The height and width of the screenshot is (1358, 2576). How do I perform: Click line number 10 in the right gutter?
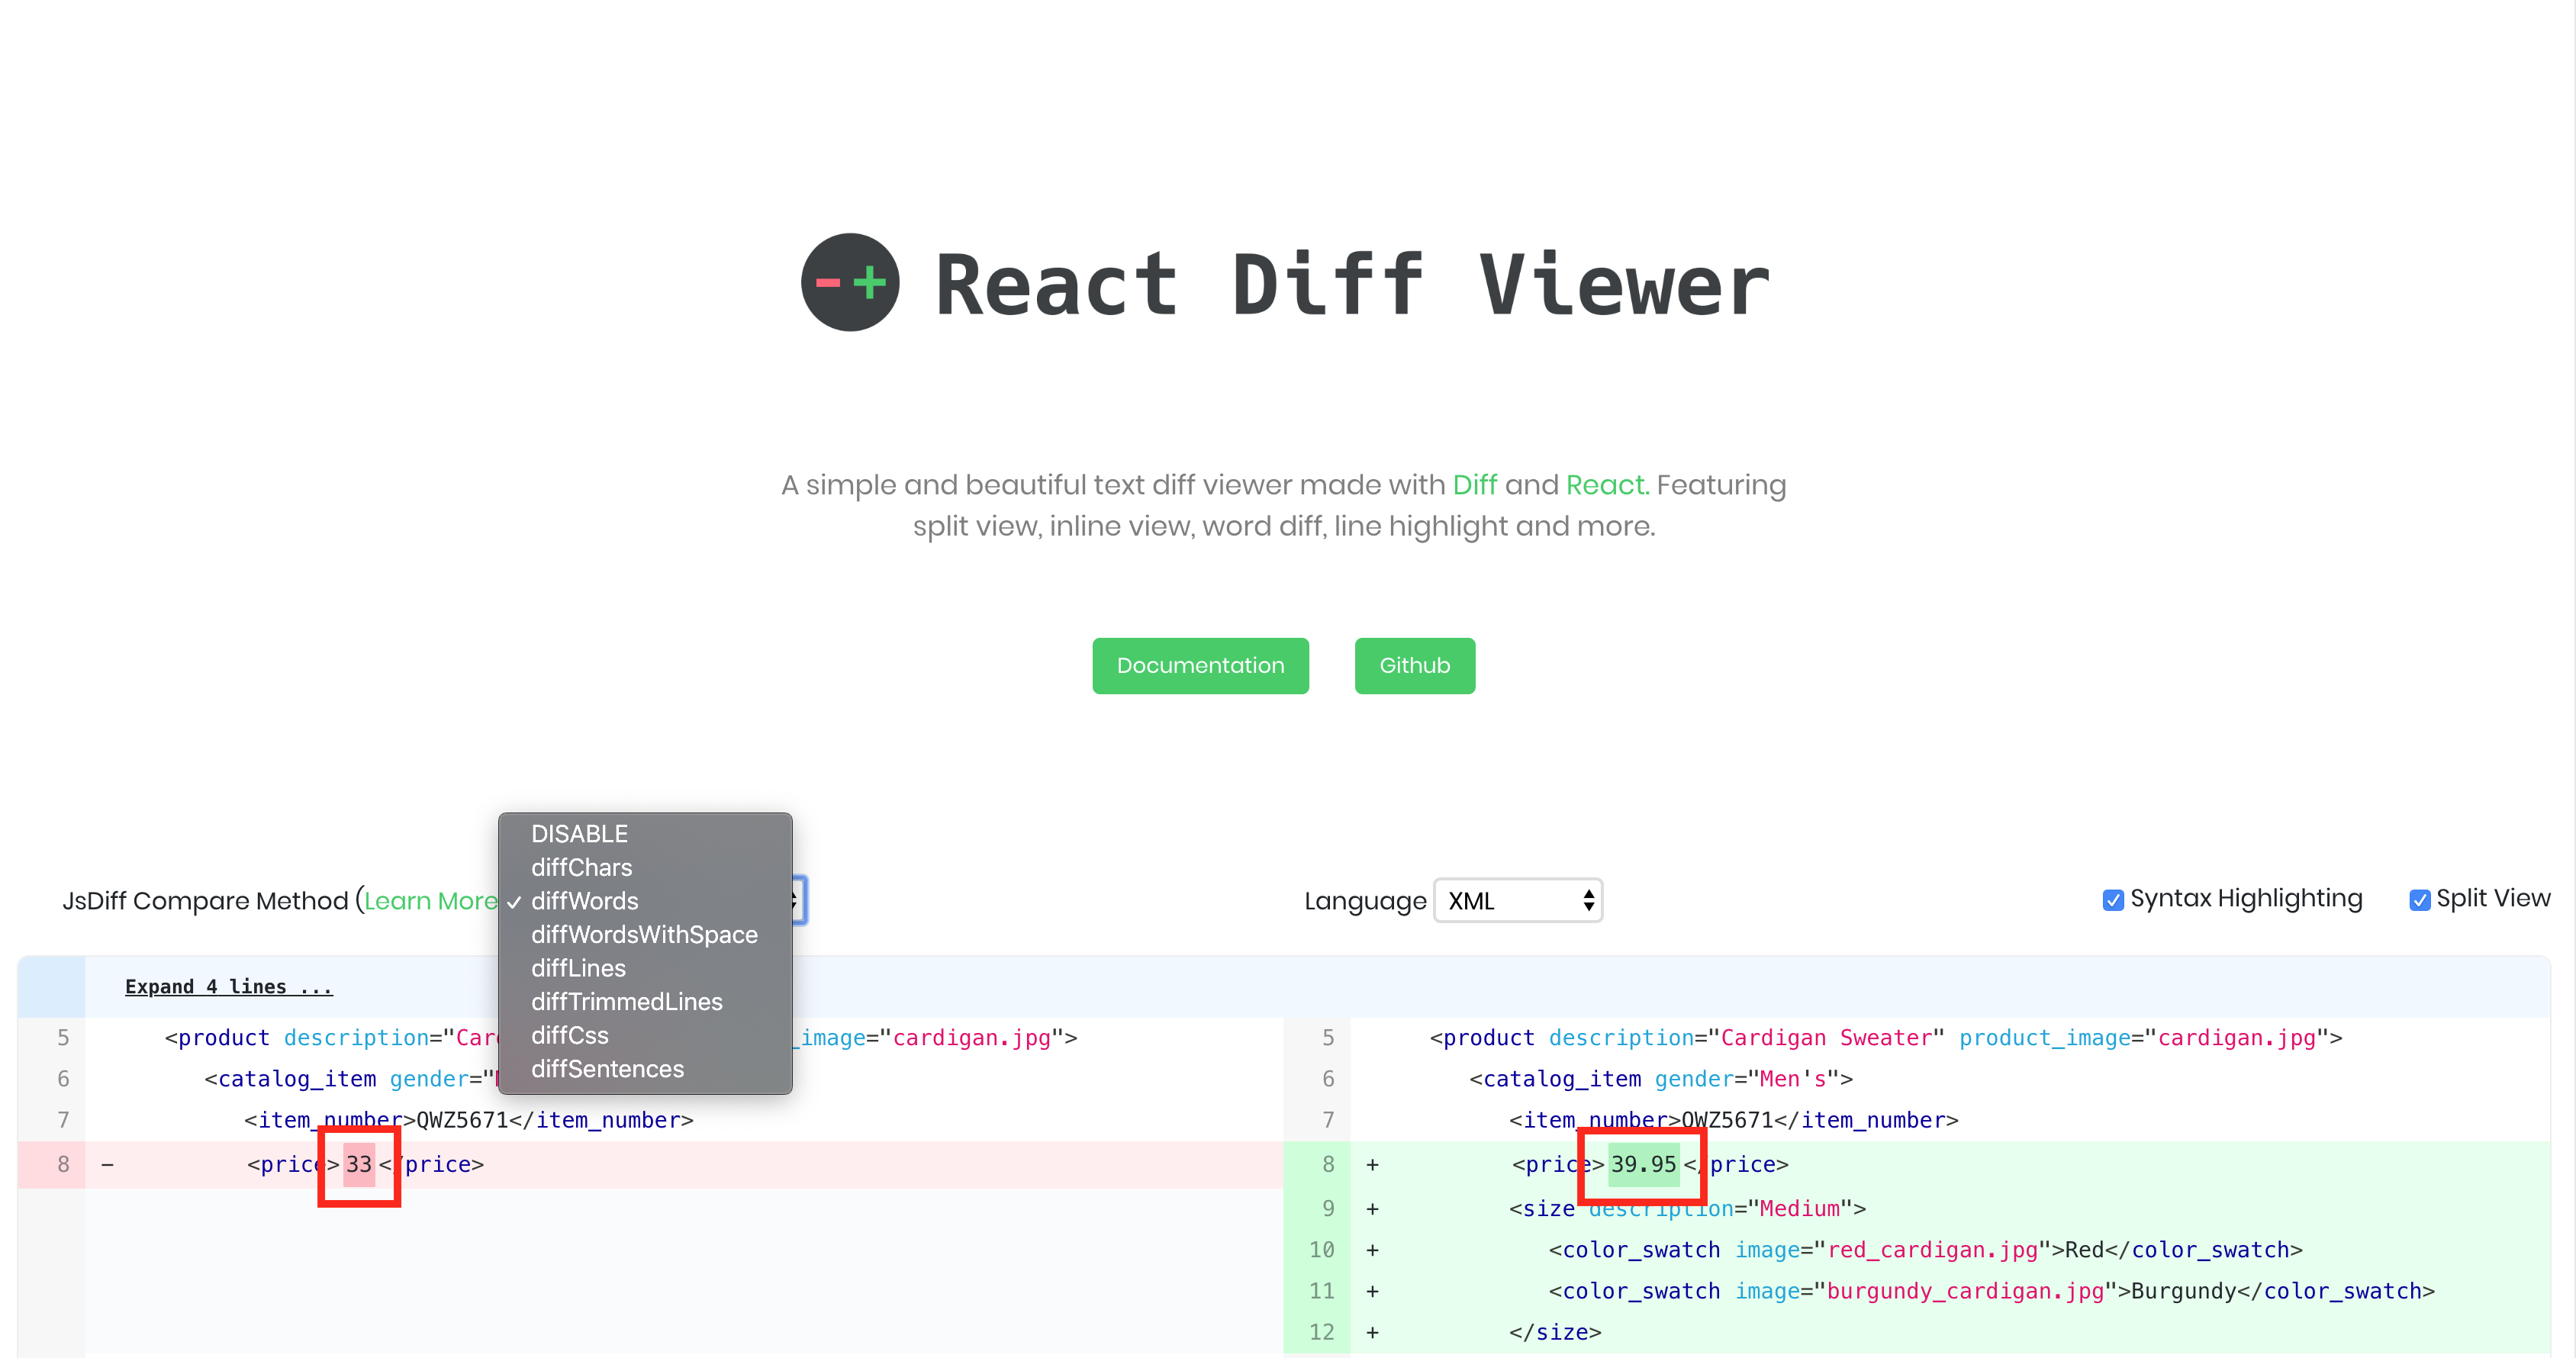(1321, 1250)
